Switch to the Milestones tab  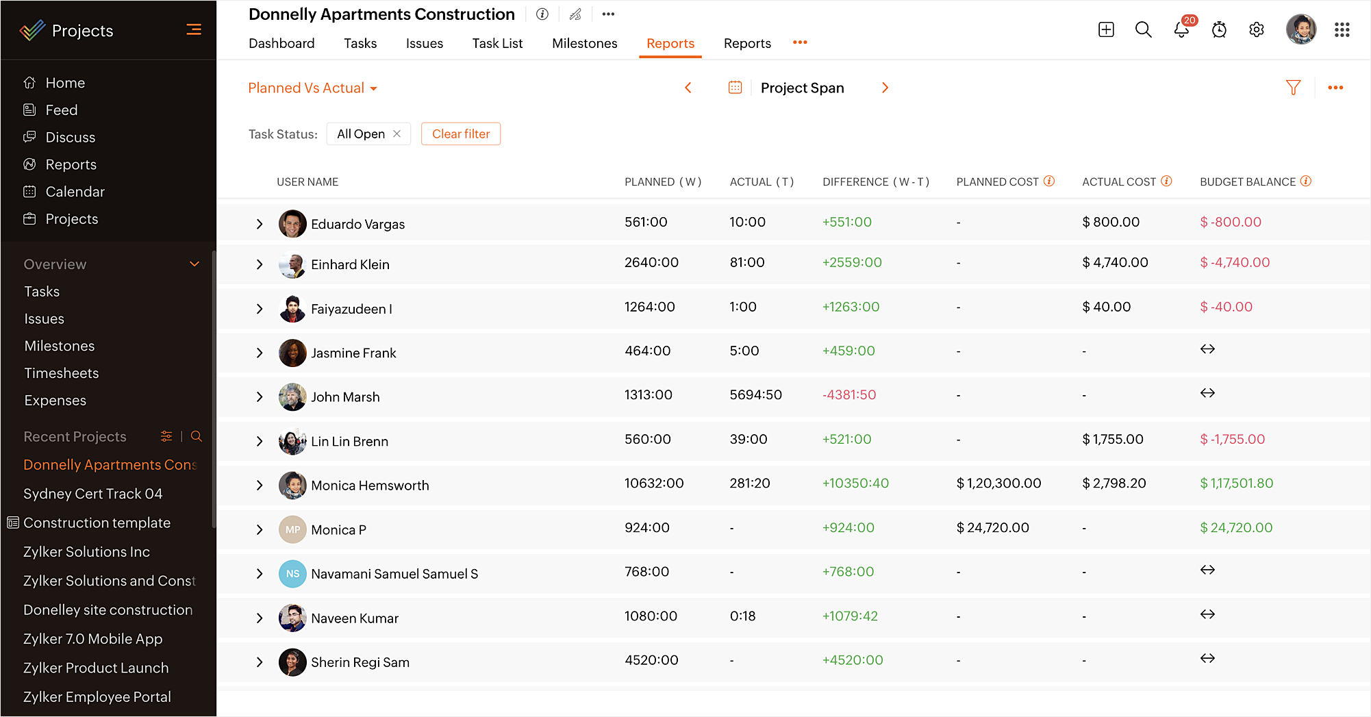click(x=584, y=43)
